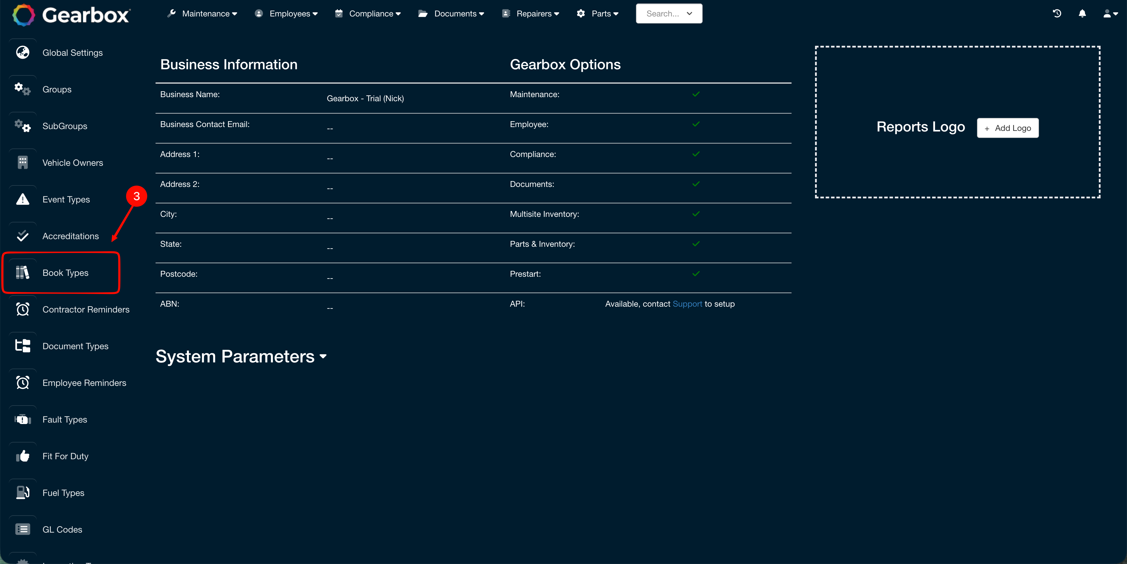Click the Gearbox wordmark text
The height and width of the screenshot is (564, 1127).
(x=86, y=16)
